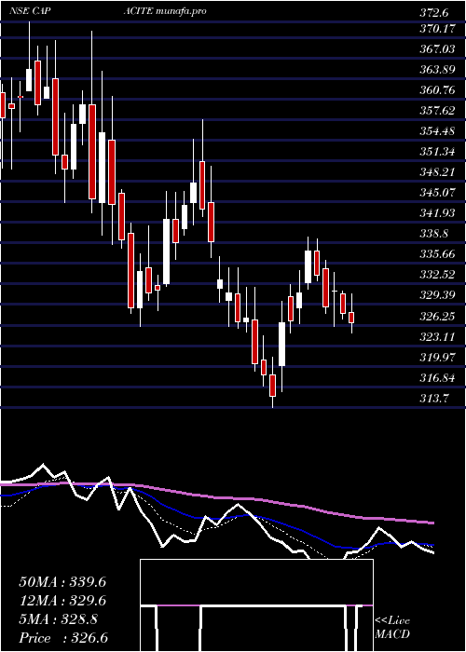The image size is (466, 652).
Task: Click the 50MA : 339.6 readout
Action: (x=62, y=582)
